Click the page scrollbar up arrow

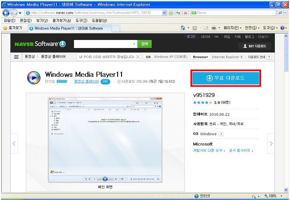[286, 36]
